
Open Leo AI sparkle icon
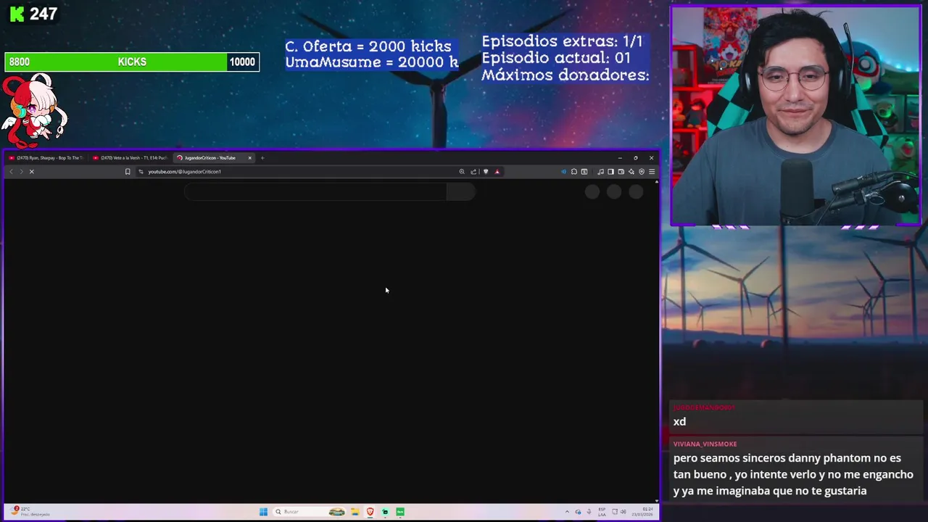pos(631,172)
